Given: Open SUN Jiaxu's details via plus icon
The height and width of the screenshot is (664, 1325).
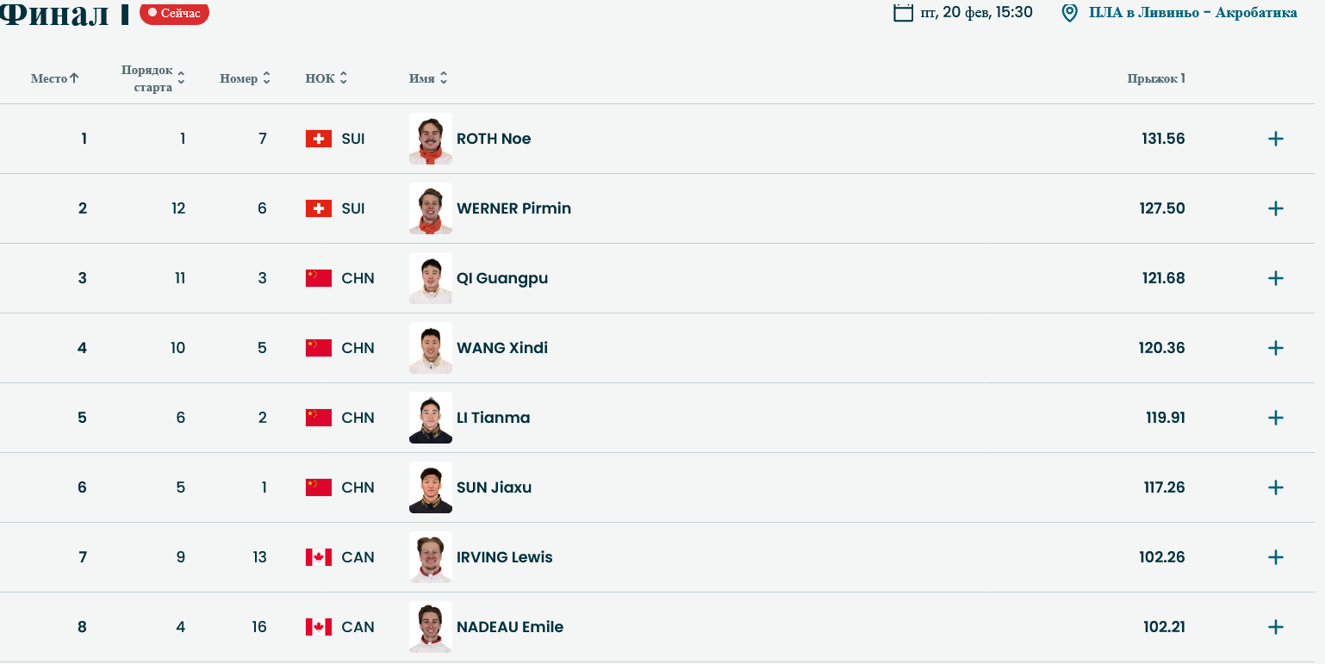Looking at the screenshot, I should (1276, 487).
